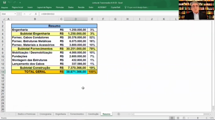Switch to Página Inicial ribbon tab
This screenshot has width=215, height=120.
pos(17,7)
